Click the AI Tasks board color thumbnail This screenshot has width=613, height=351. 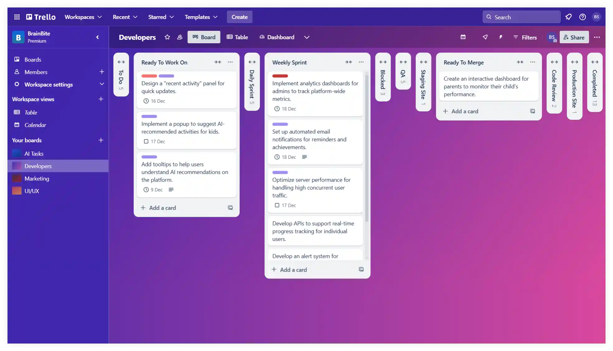(x=17, y=153)
